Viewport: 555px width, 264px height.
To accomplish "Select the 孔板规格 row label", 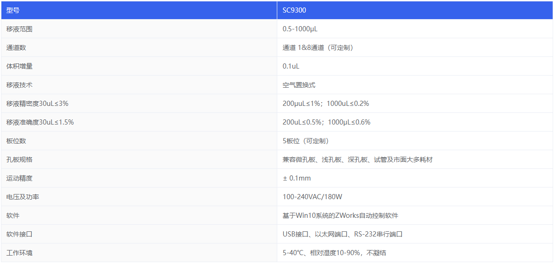I will point(20,160).
